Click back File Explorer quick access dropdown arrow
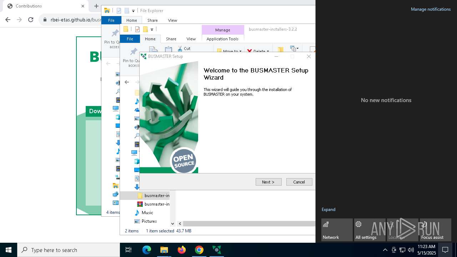The image size is (457, 257). tap(133, 11)
